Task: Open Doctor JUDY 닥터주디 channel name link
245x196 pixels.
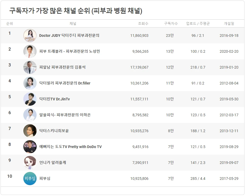Action: [69, 35]
